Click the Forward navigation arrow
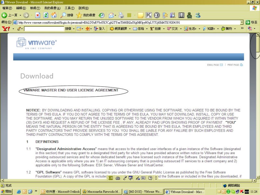The image size is (260, 195). [26, 15]
